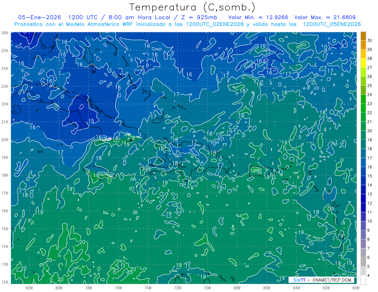
Task: Click the legend value 27
Action: click(x=370, y=67)
